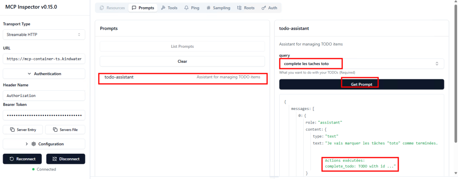Click the Get Prompt button
Image resolution: width=462 pixels, height=179 pixels.
pos(361,84)
